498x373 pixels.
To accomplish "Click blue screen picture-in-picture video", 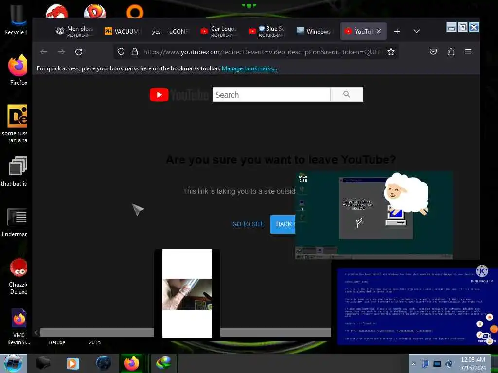I will point(416,306).
